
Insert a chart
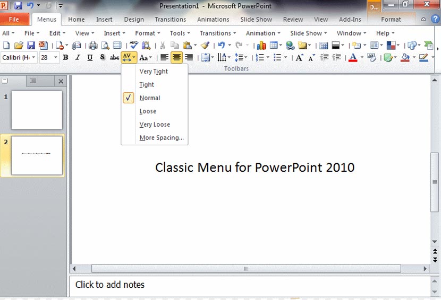[261, 45]
